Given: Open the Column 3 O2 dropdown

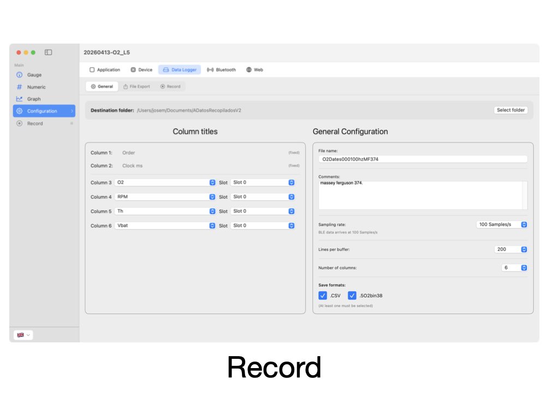Looking at the screenshot, I should click(165, 182).
